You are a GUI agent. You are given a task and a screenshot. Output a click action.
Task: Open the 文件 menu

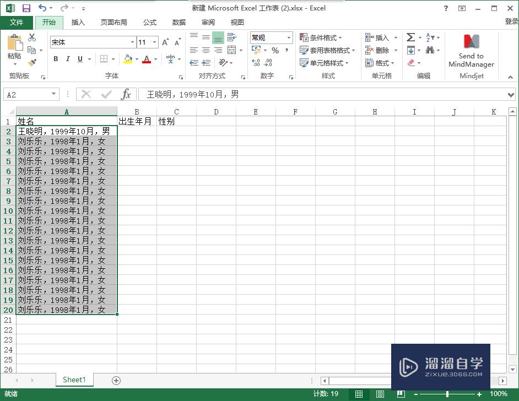[17, 22]
